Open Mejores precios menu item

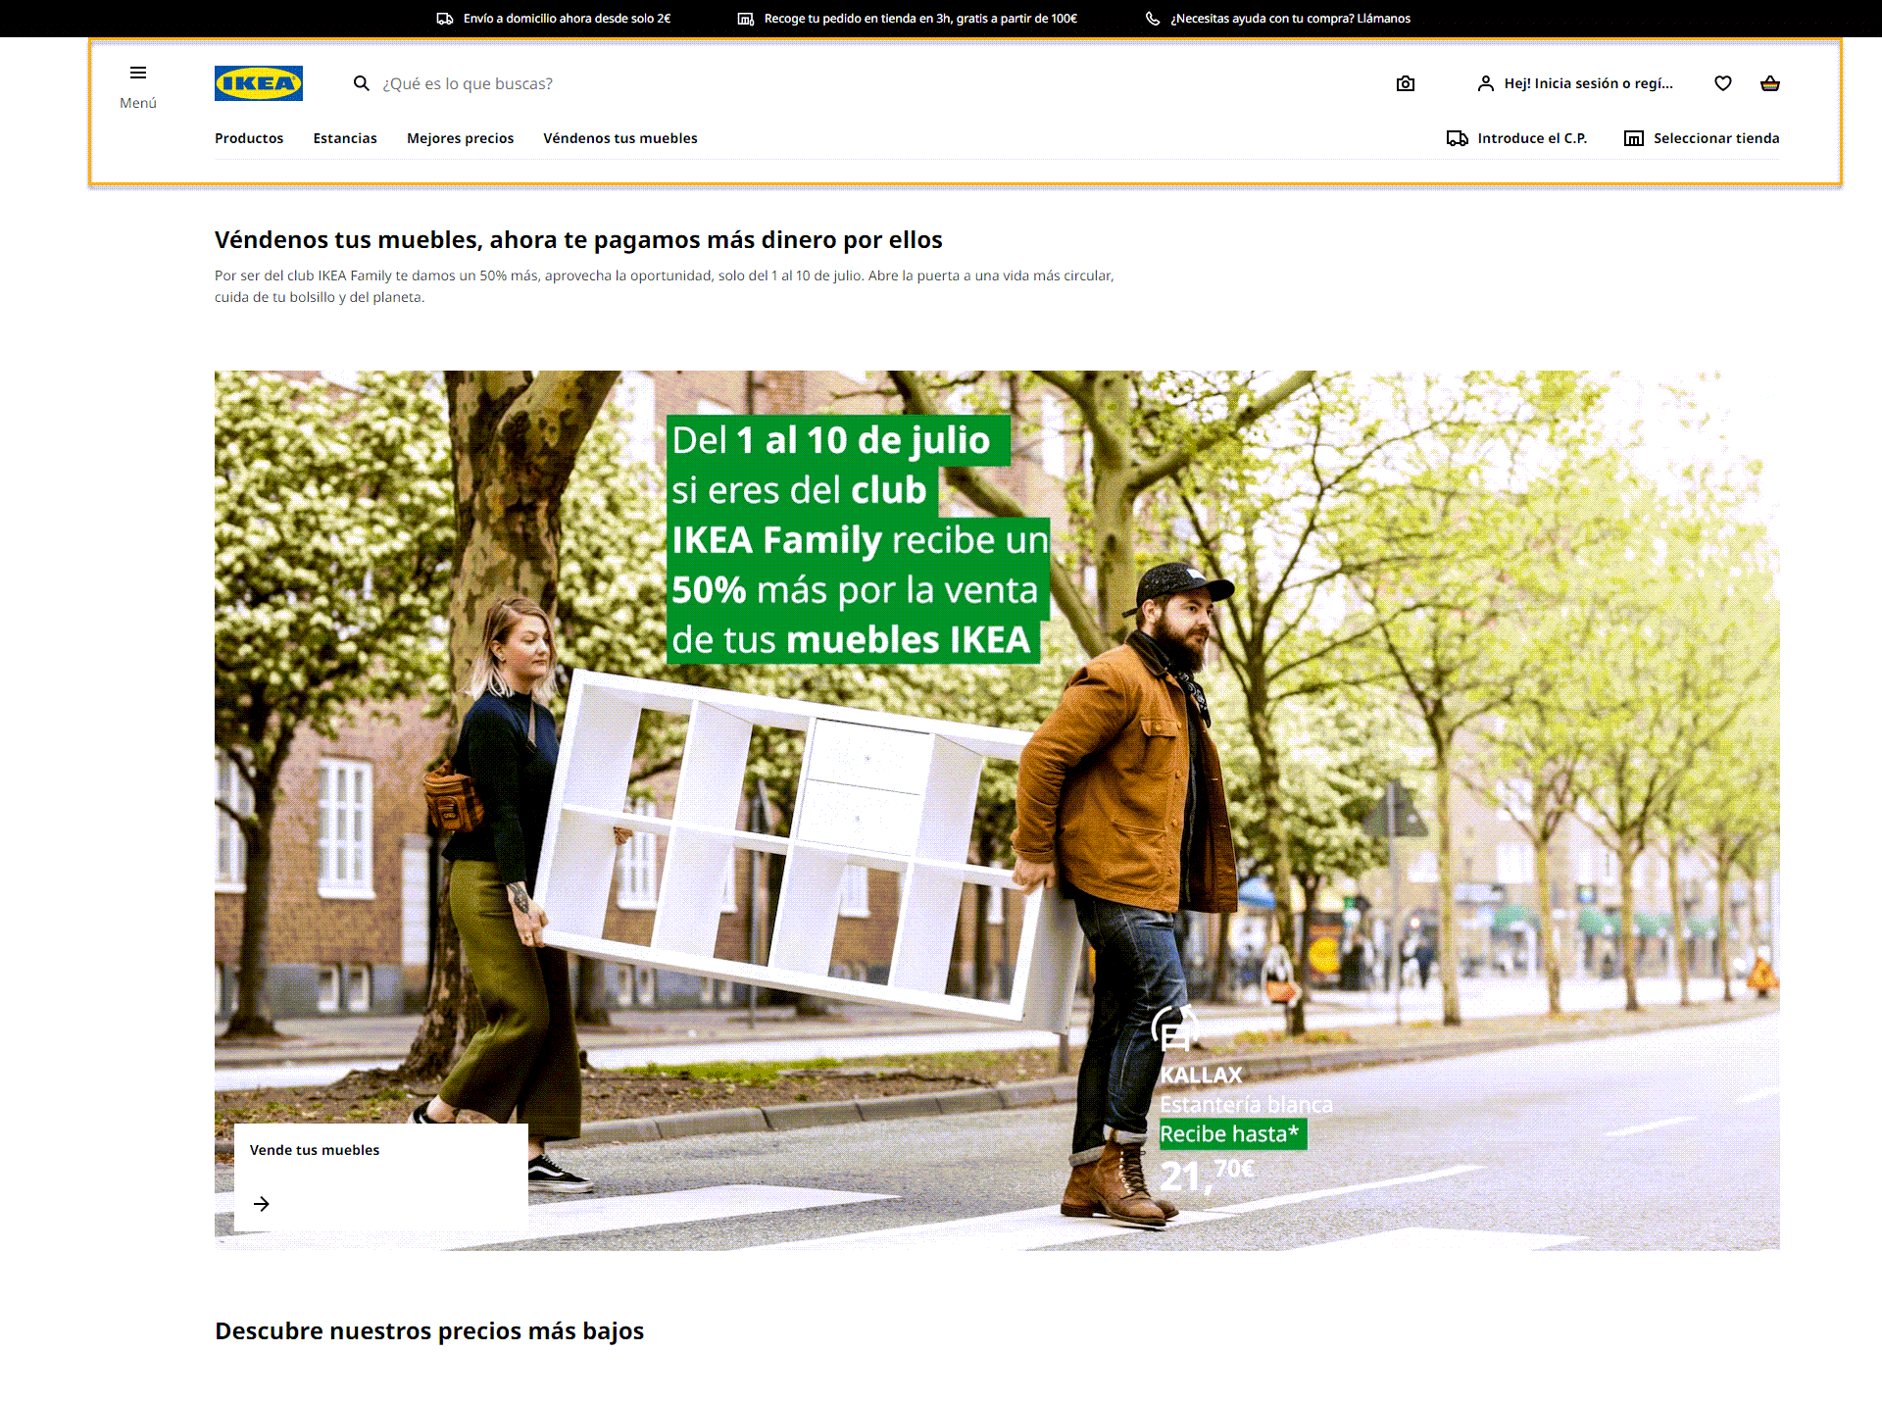(461, 138)
